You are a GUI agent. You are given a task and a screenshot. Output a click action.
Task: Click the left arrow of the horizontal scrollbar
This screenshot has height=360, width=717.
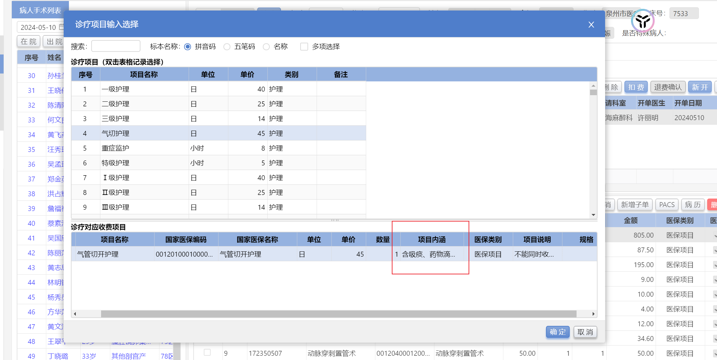[75, 314]
